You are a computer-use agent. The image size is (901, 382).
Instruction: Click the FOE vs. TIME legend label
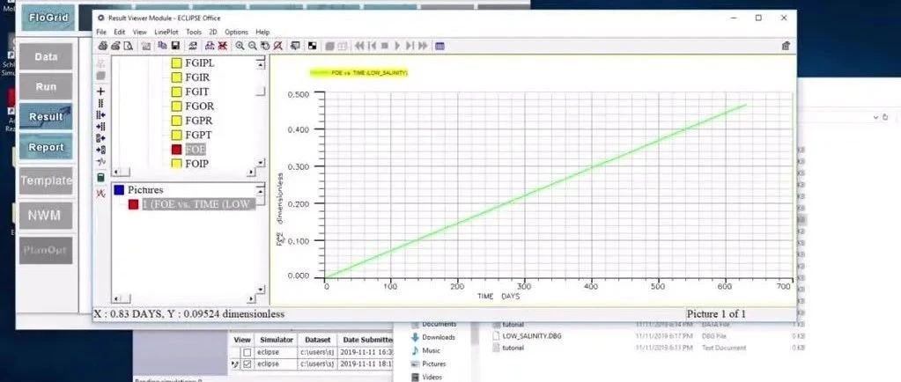(x=369, y=74)
